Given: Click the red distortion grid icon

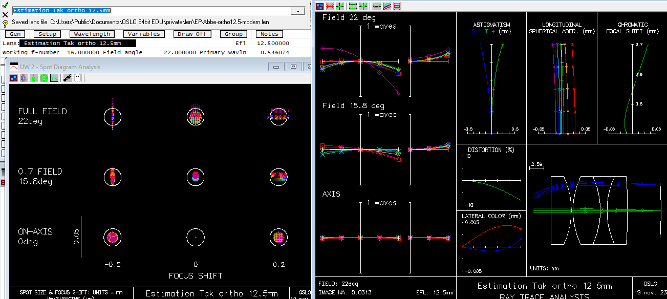Looking at the screenshot, I should click(x=397, y=6).
